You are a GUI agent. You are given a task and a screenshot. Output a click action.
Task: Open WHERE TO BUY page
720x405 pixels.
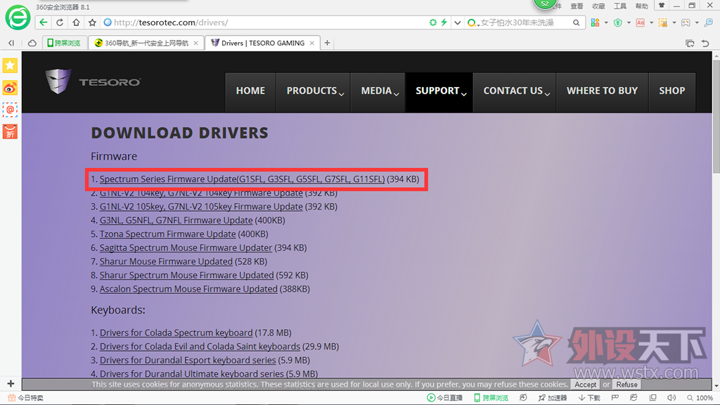pos(602,91)
